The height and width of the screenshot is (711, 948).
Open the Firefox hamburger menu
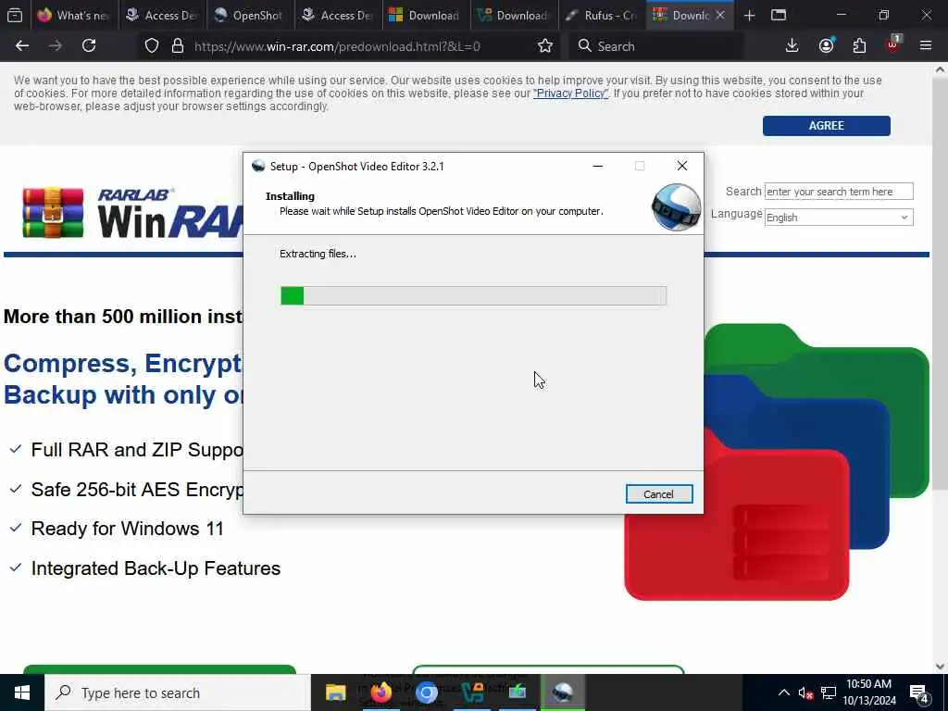tap(925, 46)
